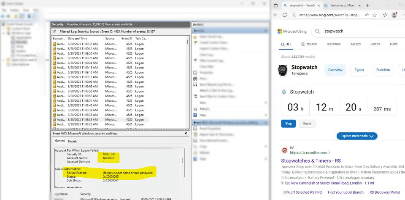Select the SEARCH tab on Bing
405x200 pixels.
click(x=309, y=44)
